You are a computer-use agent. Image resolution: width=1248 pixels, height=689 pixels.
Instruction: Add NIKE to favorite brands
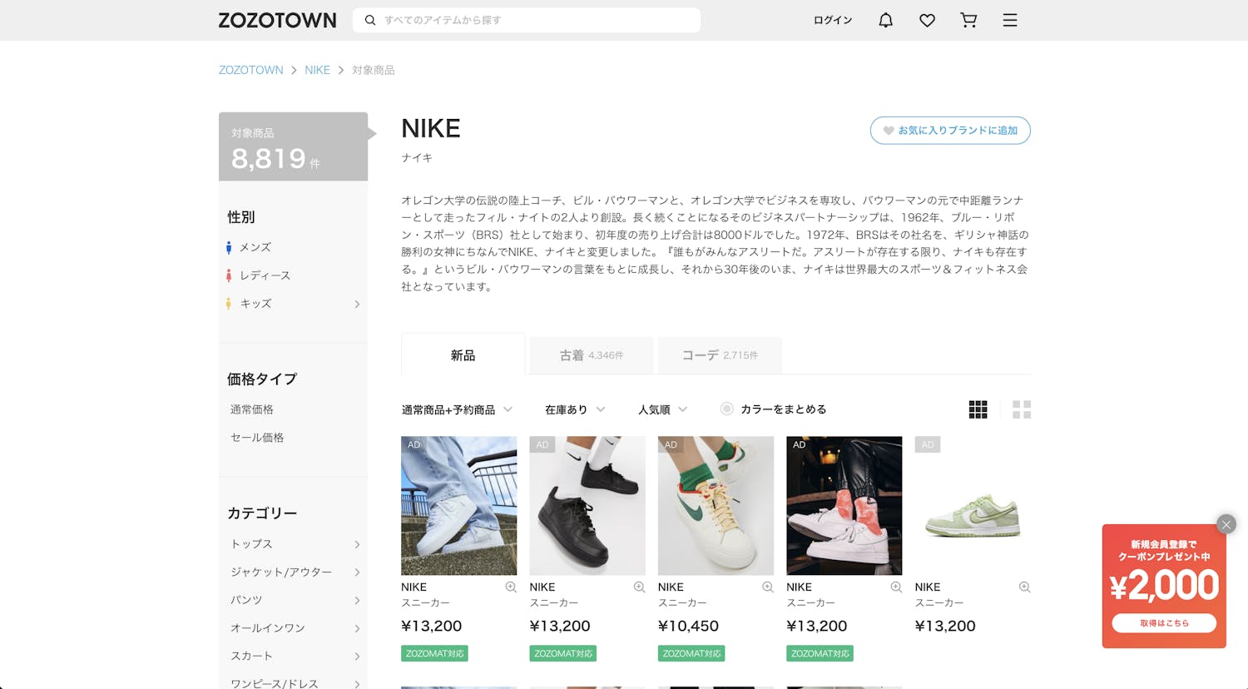950,131
